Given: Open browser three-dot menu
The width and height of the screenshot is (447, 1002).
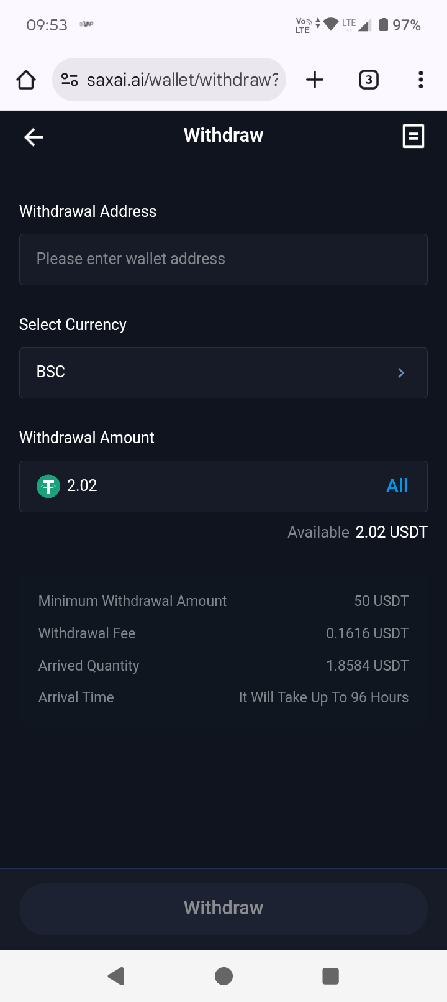Looking at the screenshot, I should [x=421, y=80].
